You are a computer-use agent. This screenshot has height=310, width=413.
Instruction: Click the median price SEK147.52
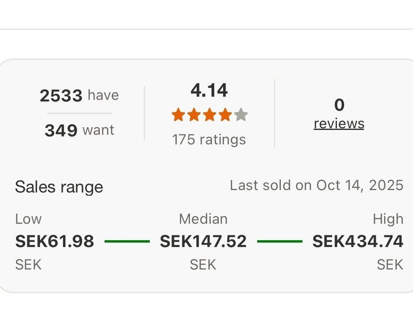pos(203,241)
